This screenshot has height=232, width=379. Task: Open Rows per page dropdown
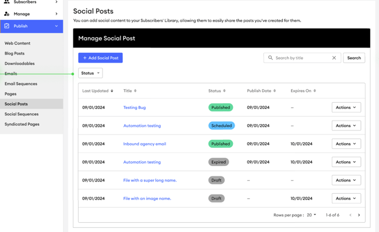tap(311, 215)
